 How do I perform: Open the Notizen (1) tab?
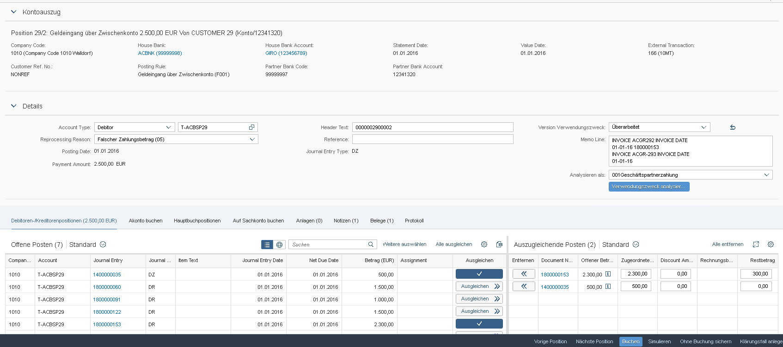pos(346,221)
